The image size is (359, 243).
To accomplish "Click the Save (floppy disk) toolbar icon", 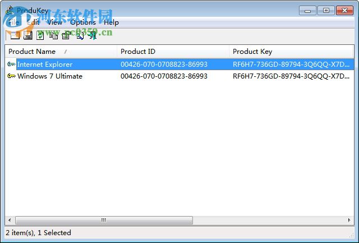I will tap(27, 35).
